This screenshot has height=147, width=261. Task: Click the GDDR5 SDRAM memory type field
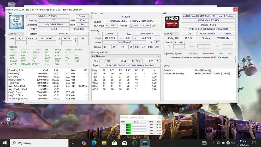[208, 34]
